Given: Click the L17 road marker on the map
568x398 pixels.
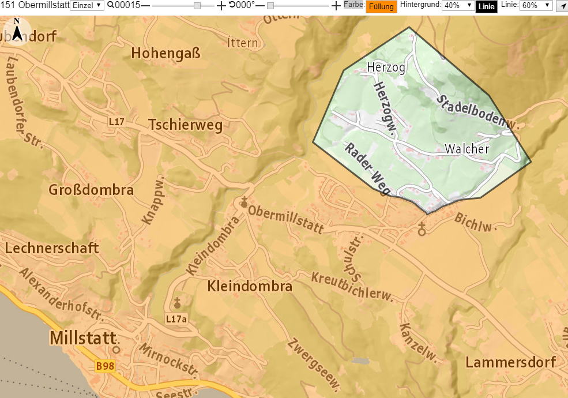Looking at the screenshot, I should point(116,122).
